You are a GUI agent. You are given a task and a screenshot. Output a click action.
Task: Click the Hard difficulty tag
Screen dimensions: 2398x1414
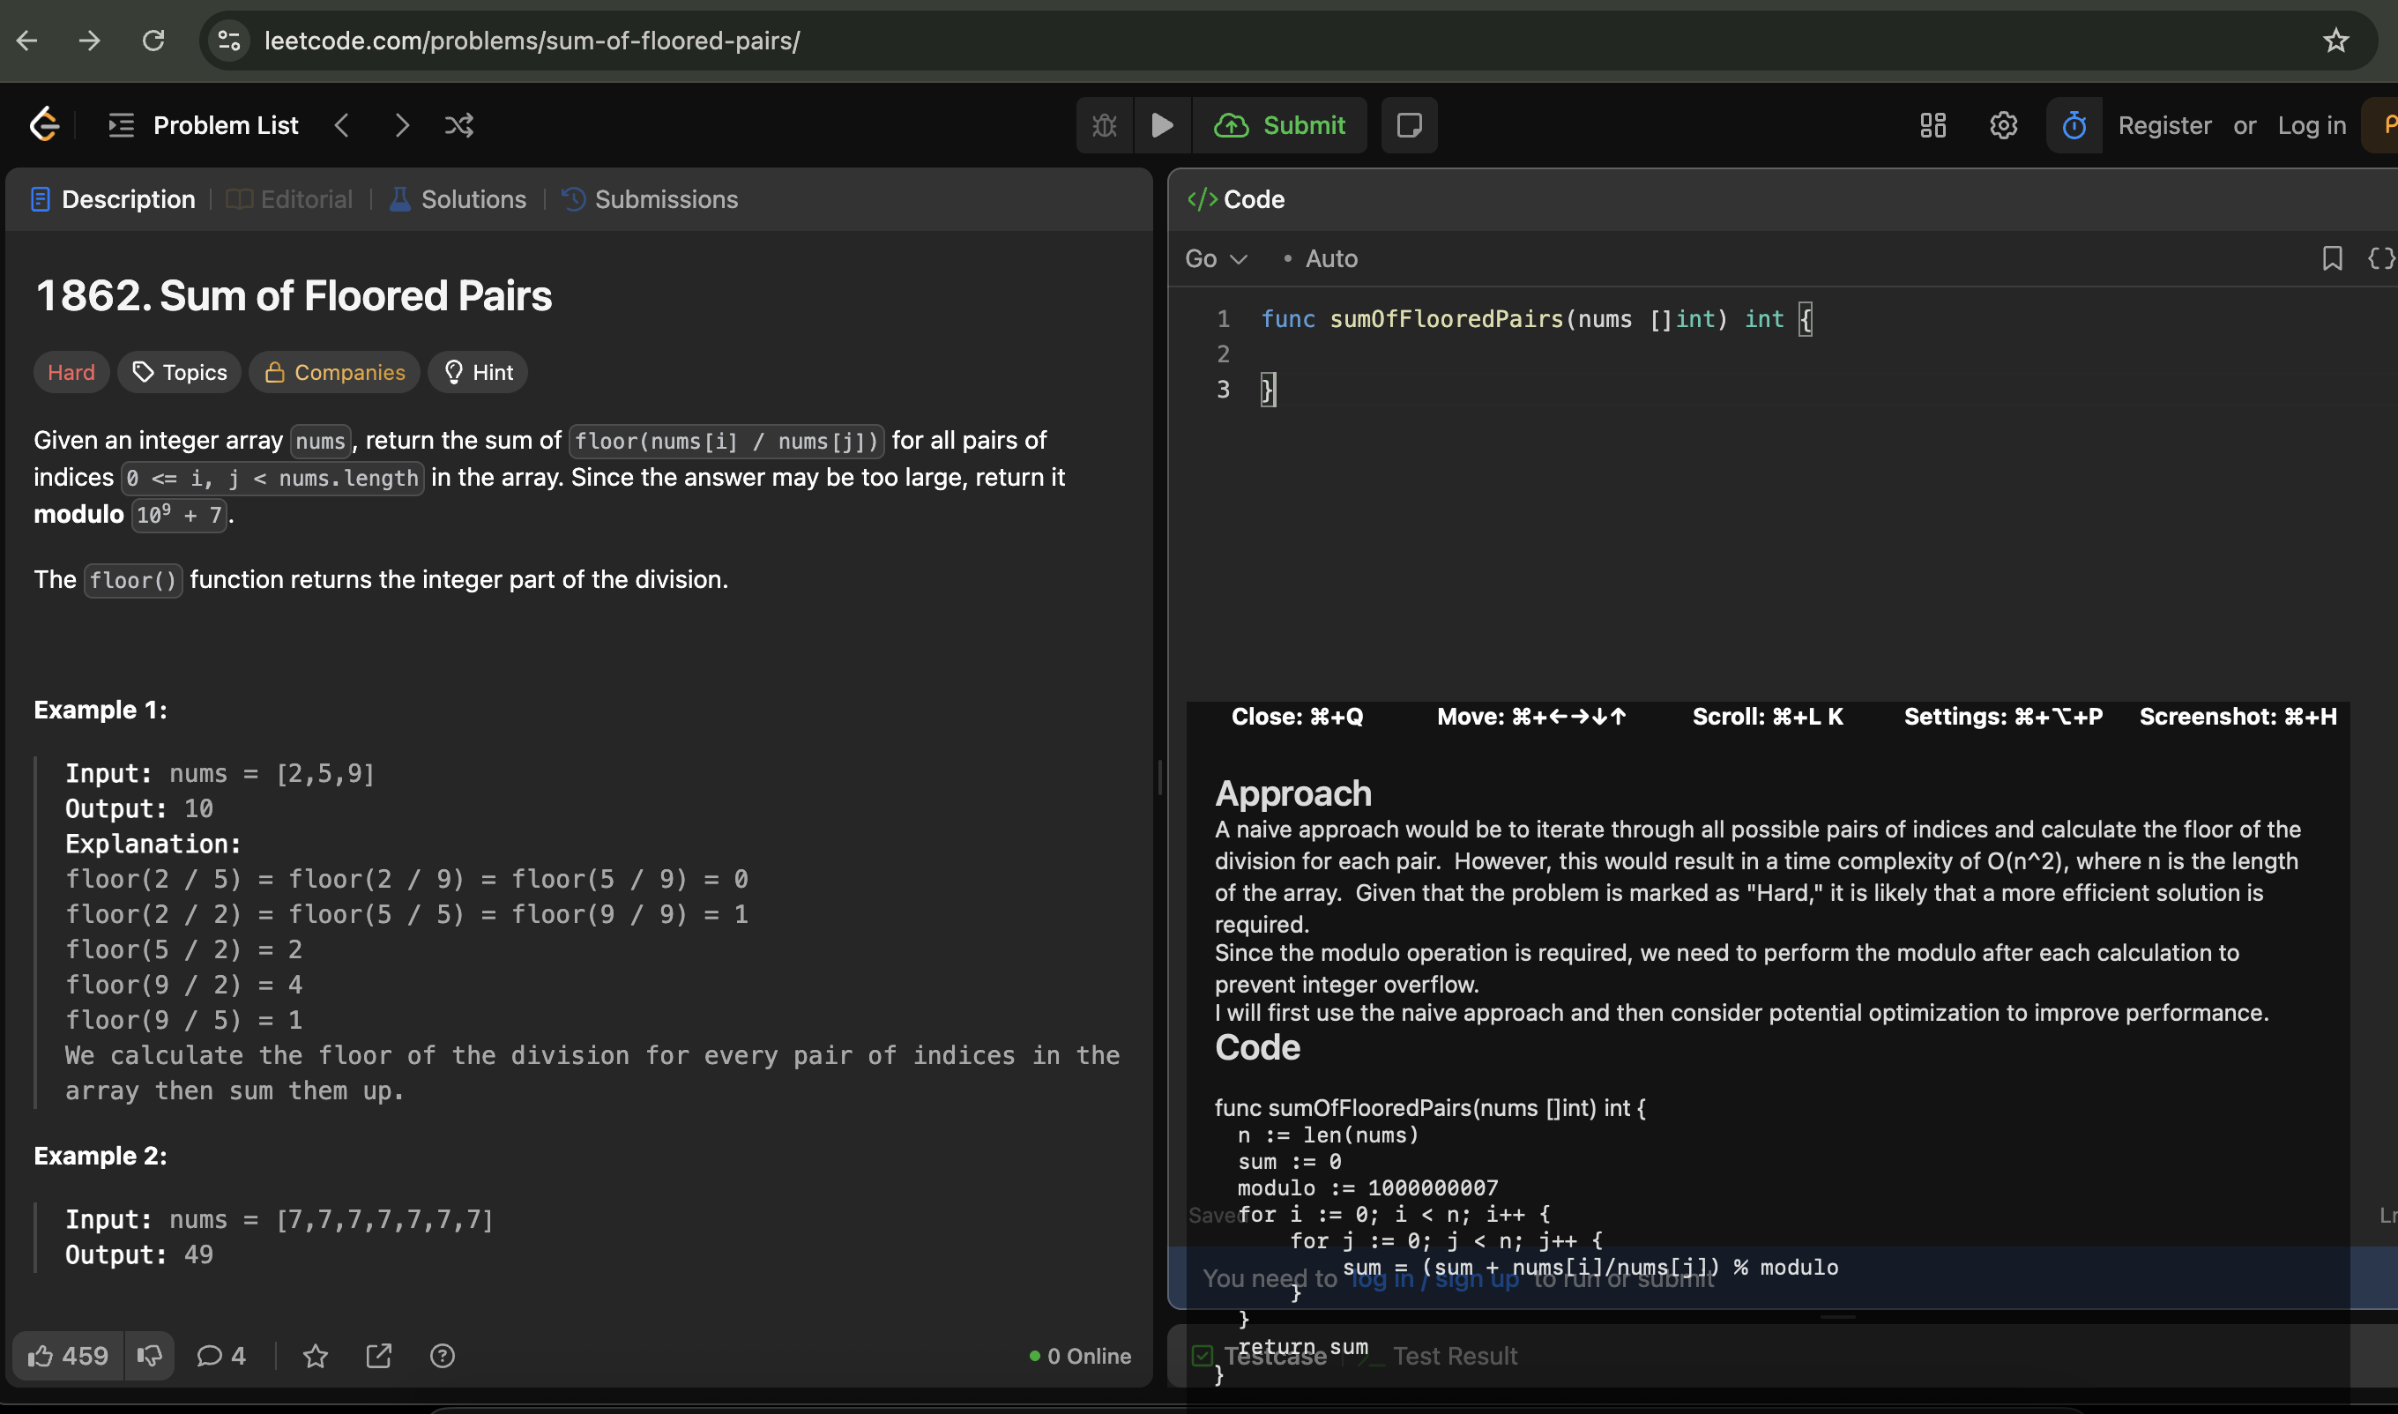click(71, 373)
